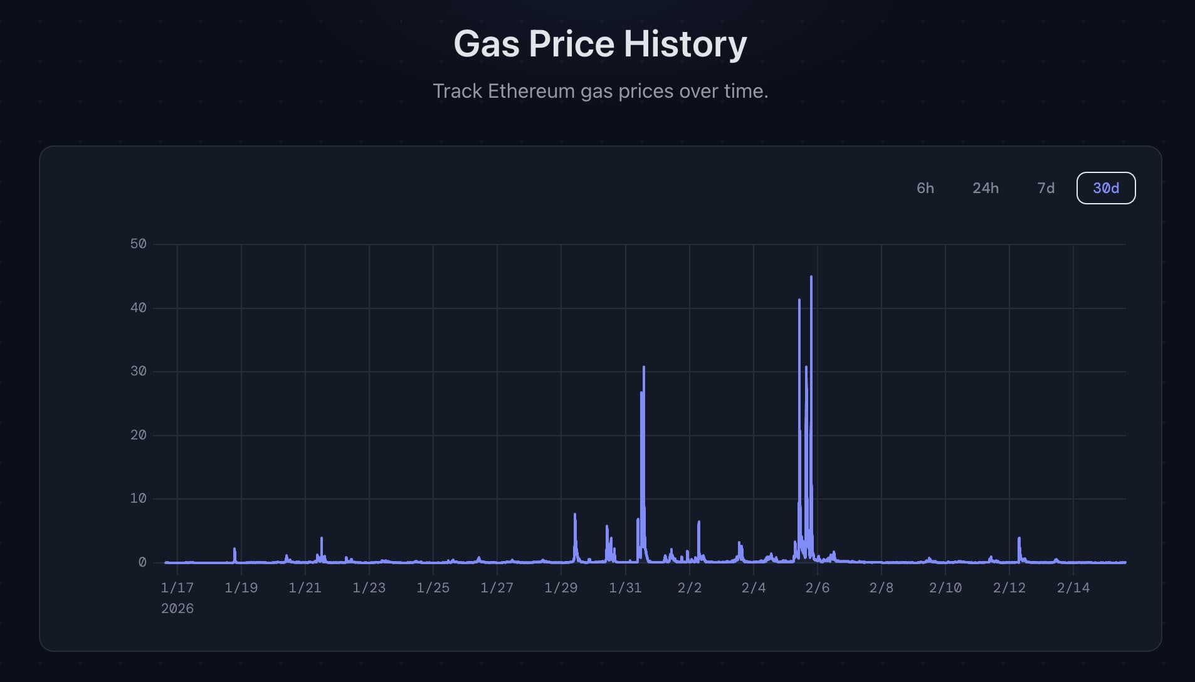Viewport: 1195px width, 682px height.
Task: Click the 1/17 date axis label
Action: pos(177,587)
